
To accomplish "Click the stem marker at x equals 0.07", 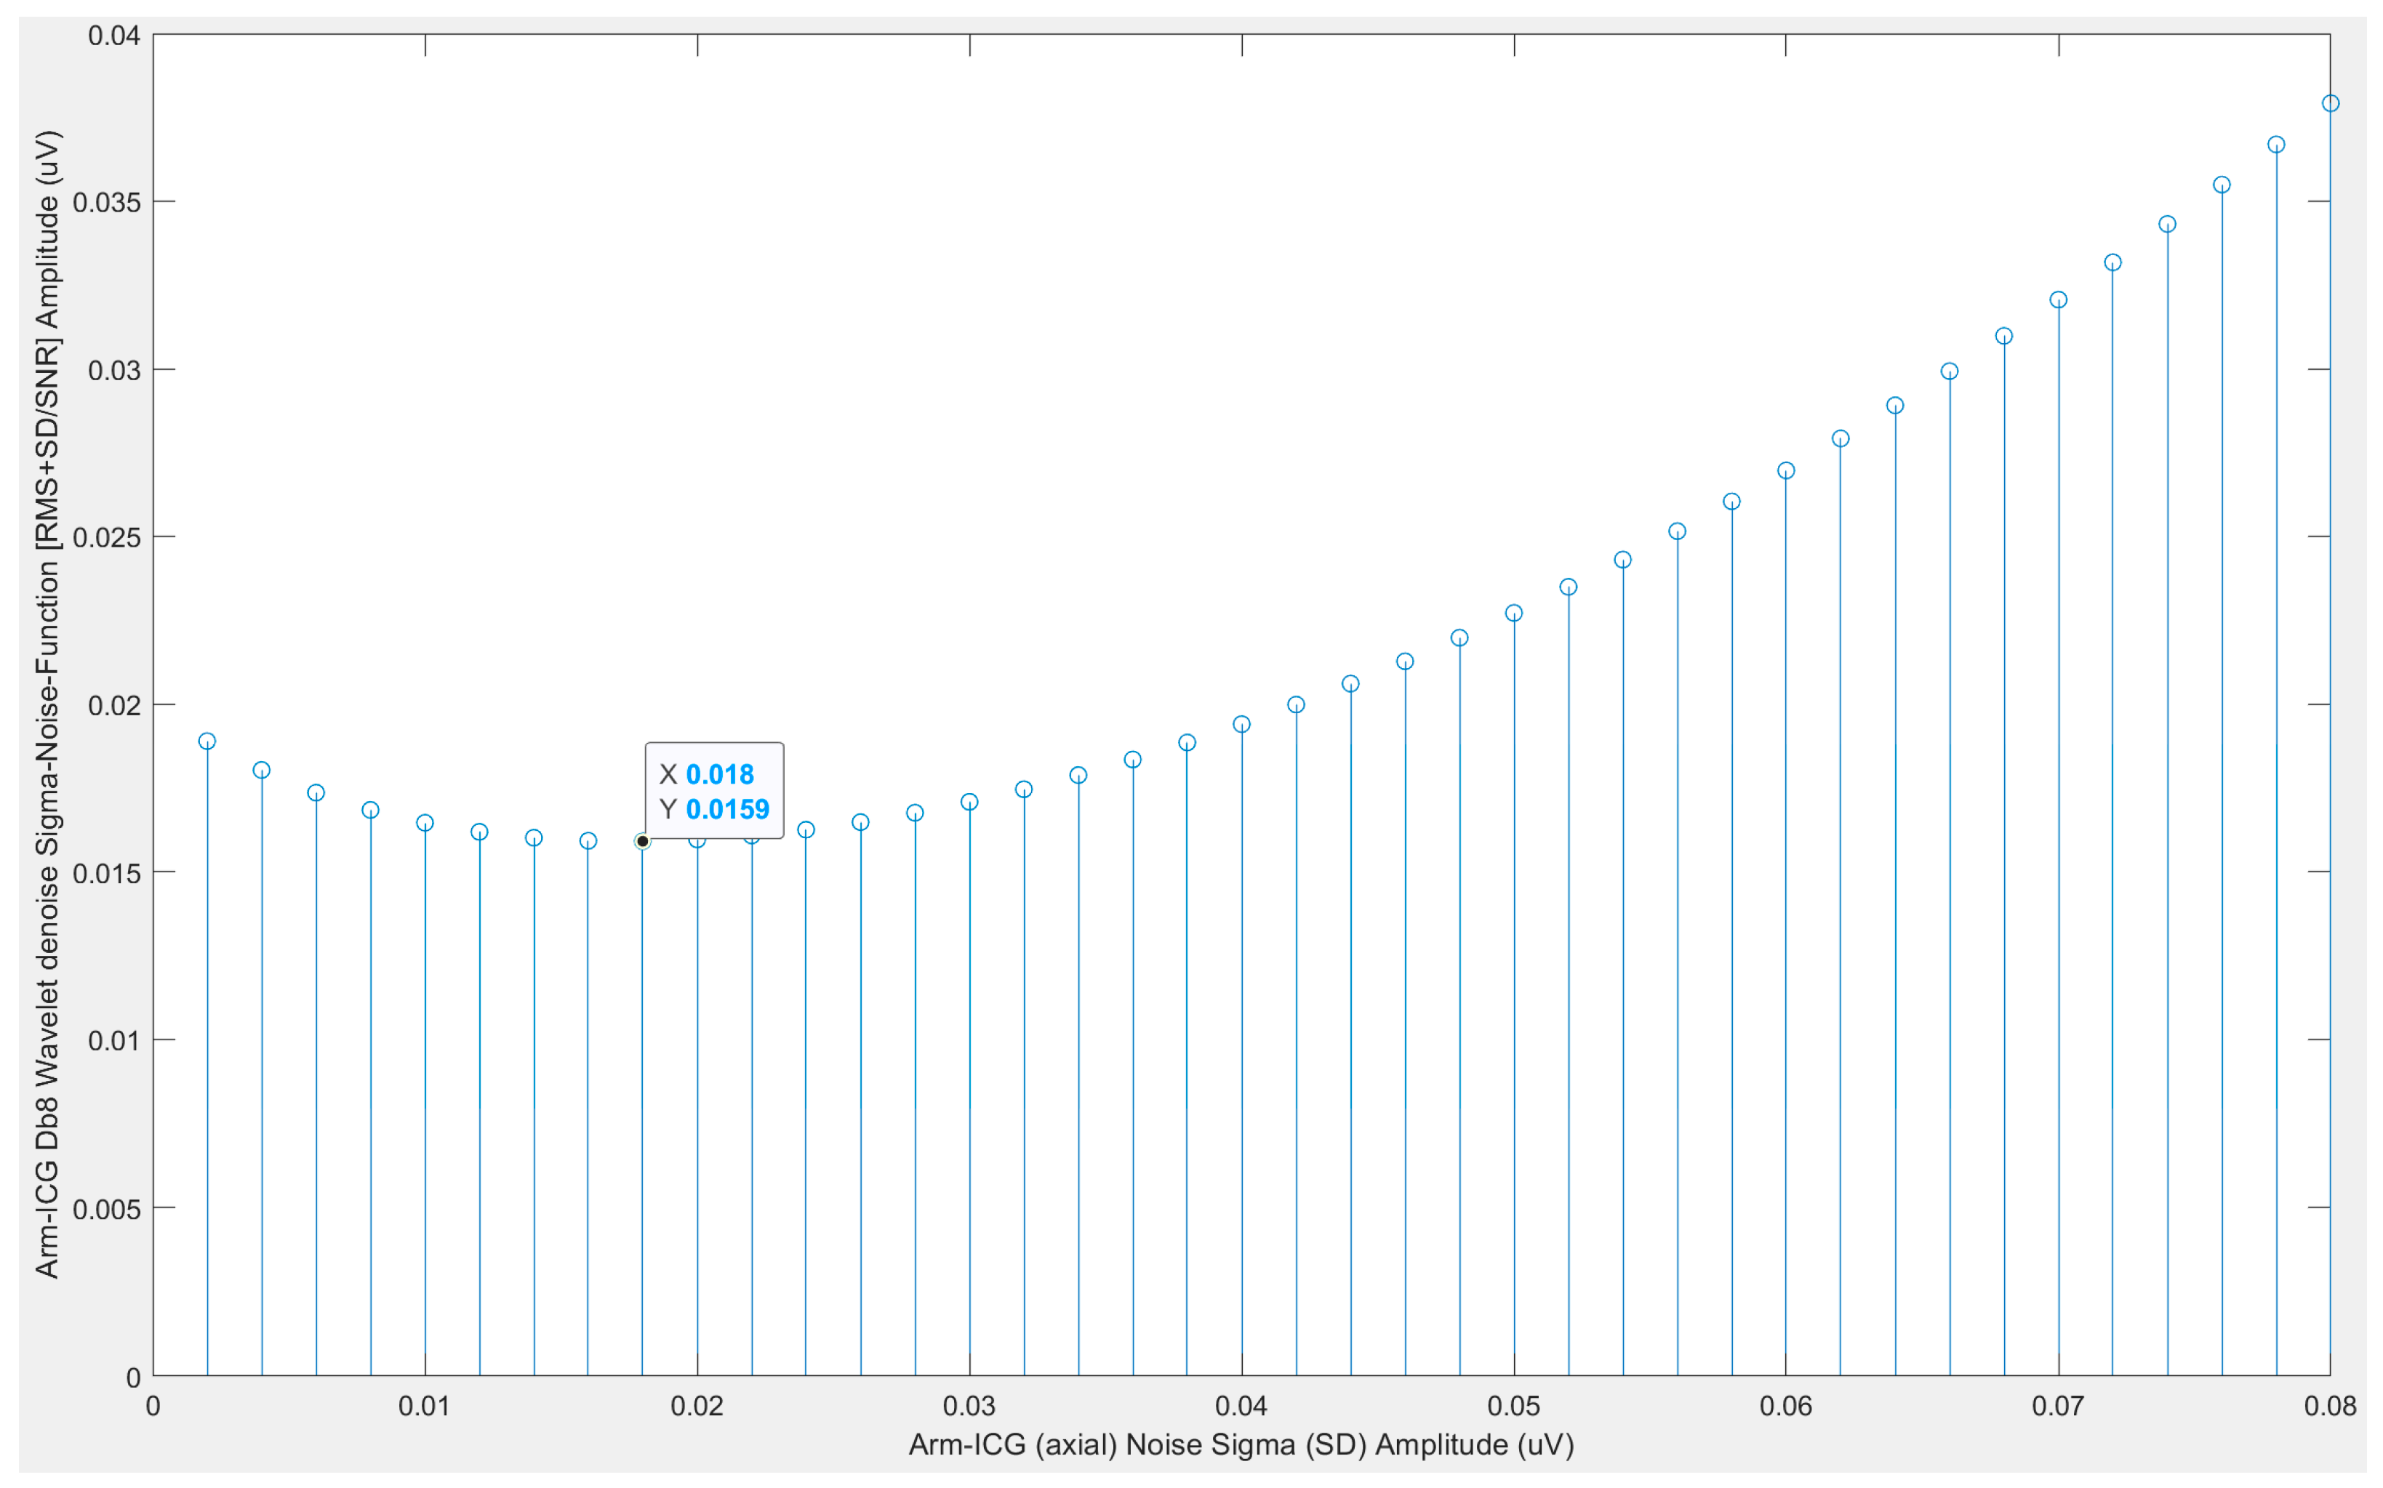I will [2058, 300].
